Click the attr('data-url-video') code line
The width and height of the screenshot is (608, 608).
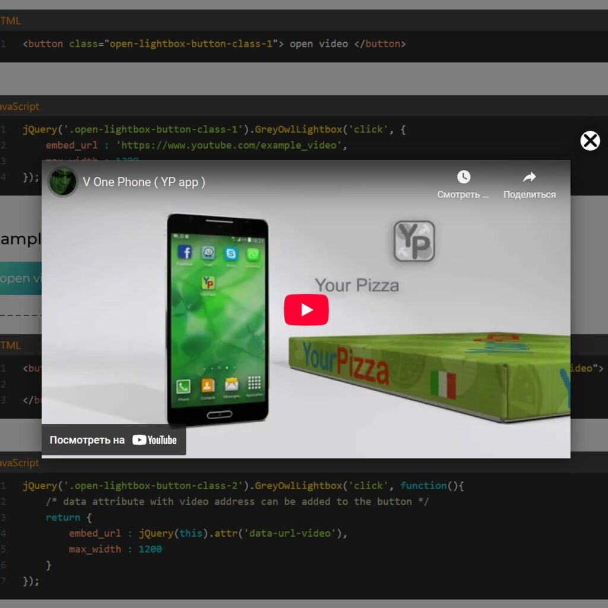pos(208,534)
